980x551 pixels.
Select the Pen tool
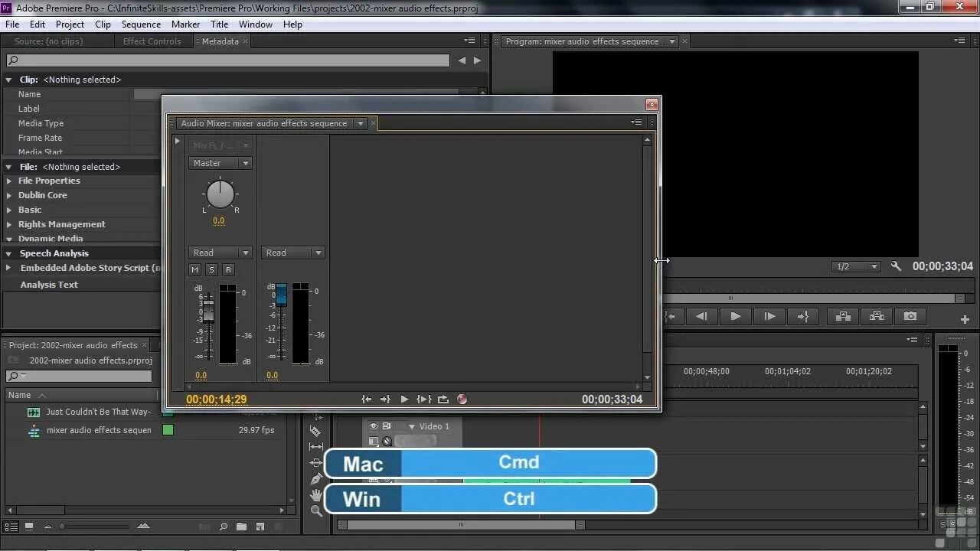(316, 479)
